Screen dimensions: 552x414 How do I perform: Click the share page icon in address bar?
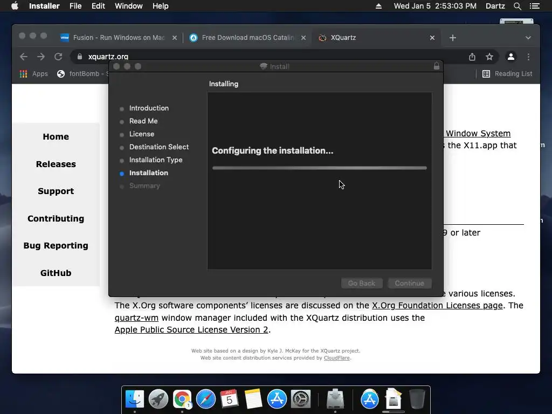(x=472, y=57)
